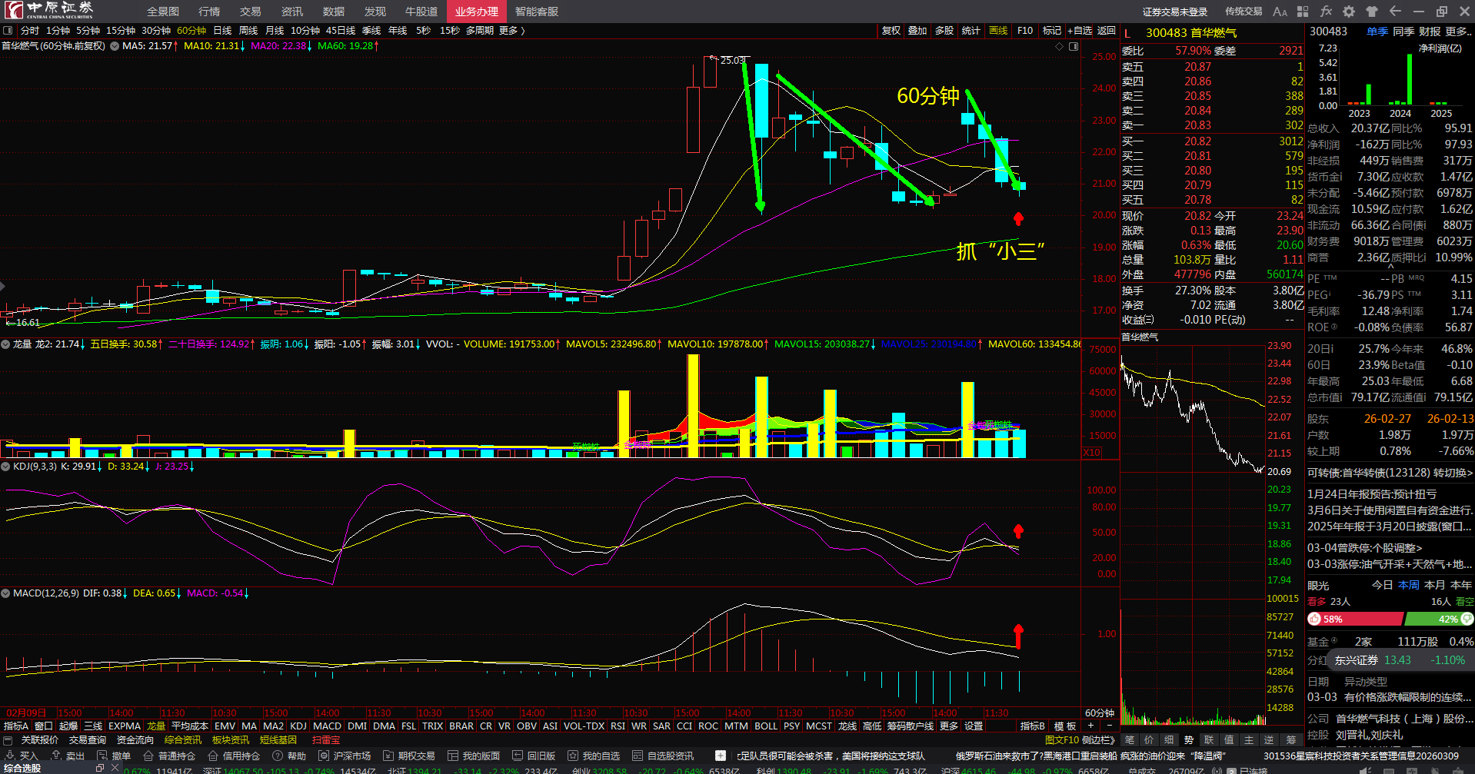Image resolution: width=1475 pixels, height=774 pixels.
Task: Switch to the 日线 daily chart tab
Action: click(x=222, y=31)
